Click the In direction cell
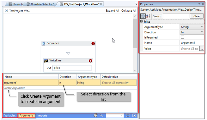The width and height of the screenshot is (207, 120). pyautogui.click(x=67, y=83)
